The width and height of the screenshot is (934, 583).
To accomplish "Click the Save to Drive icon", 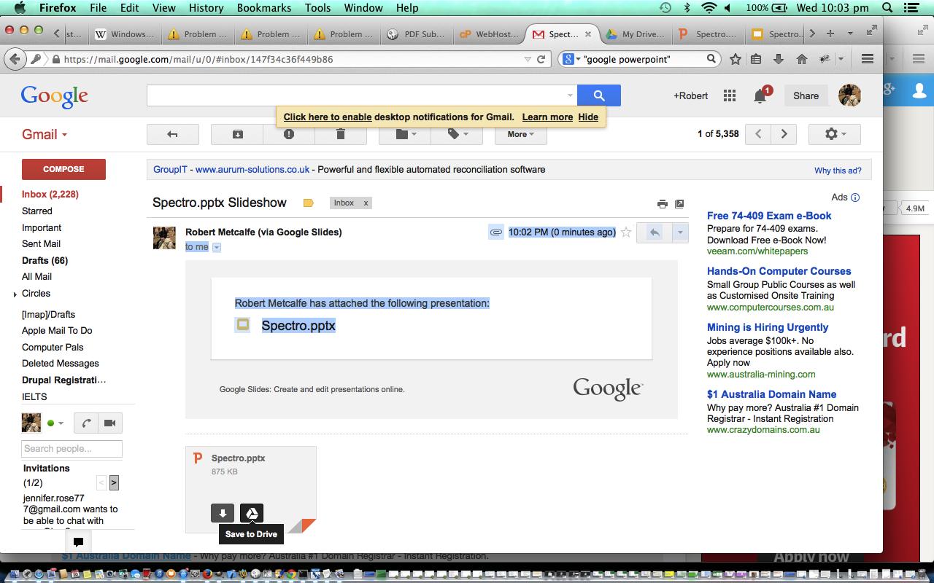I will (x=252, y=513).
